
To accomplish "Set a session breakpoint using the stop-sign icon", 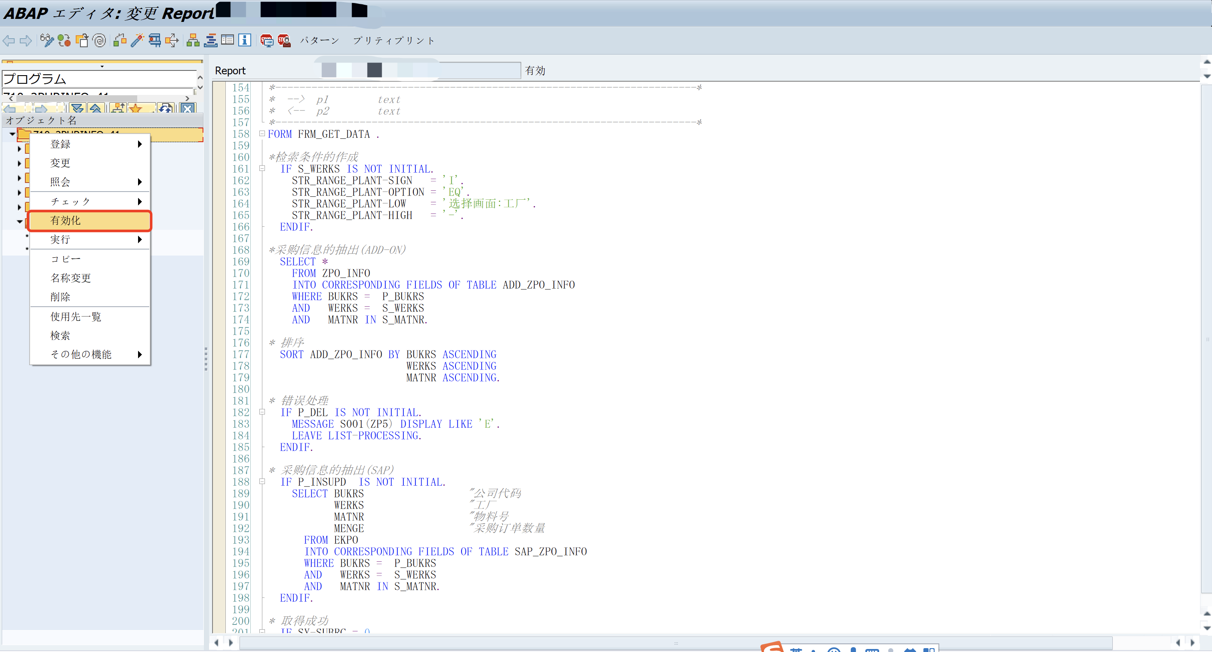I will pyautogui.click(x=267, y=40).
